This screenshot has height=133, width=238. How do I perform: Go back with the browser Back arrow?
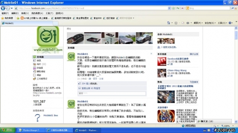coord(3,8)
